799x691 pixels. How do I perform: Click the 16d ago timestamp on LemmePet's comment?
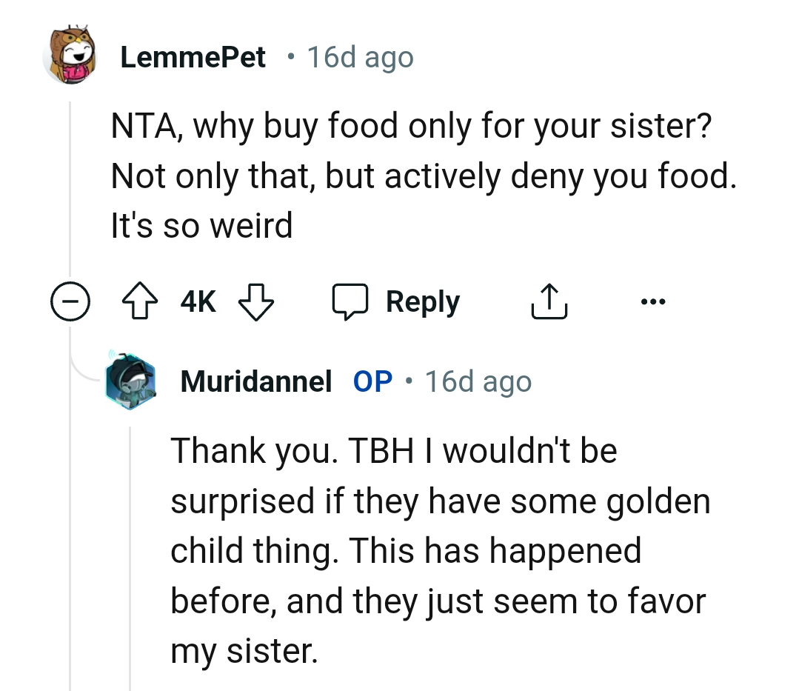click(x=361, y=56)
